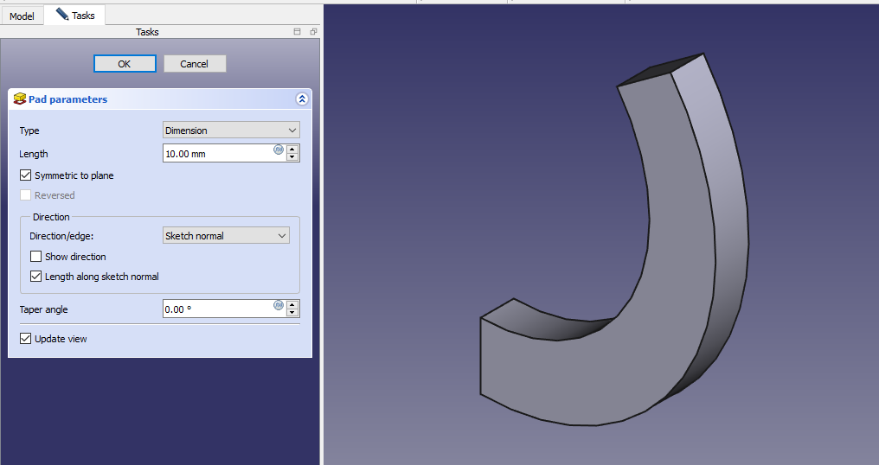Open expression editor for Taper angle
The width and height of the screenshot is (879, 465).
(x=279, y=305)
